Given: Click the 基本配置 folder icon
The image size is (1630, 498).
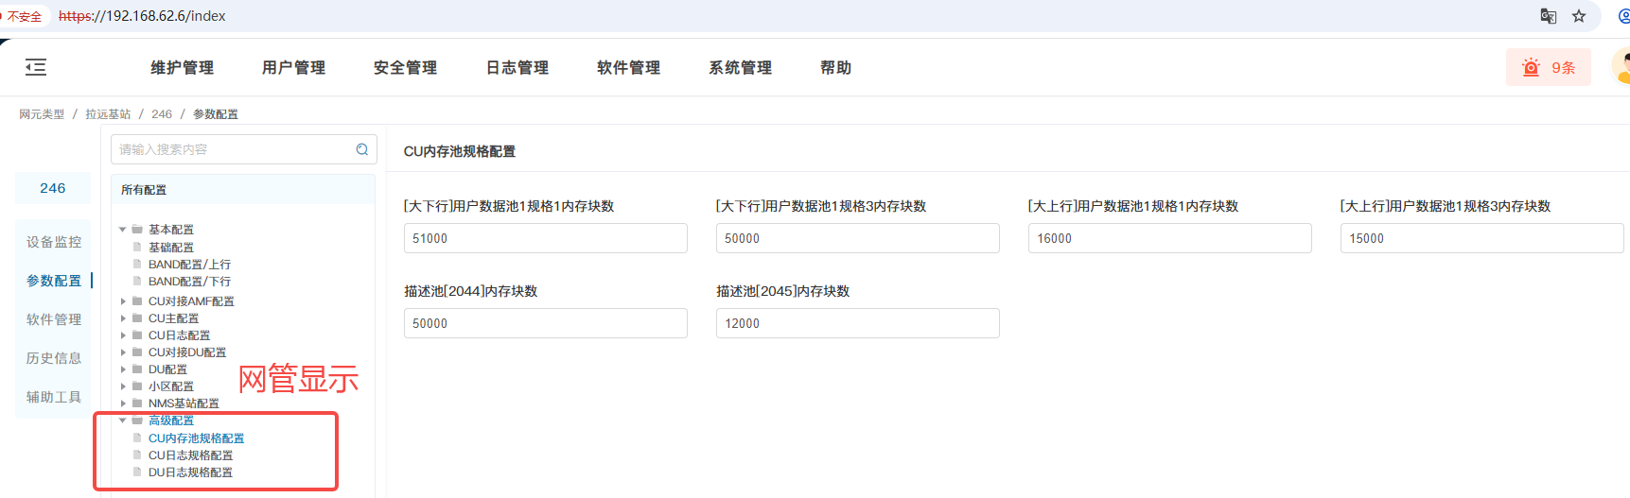Looking at the screenshot, I should coord(137,230).
